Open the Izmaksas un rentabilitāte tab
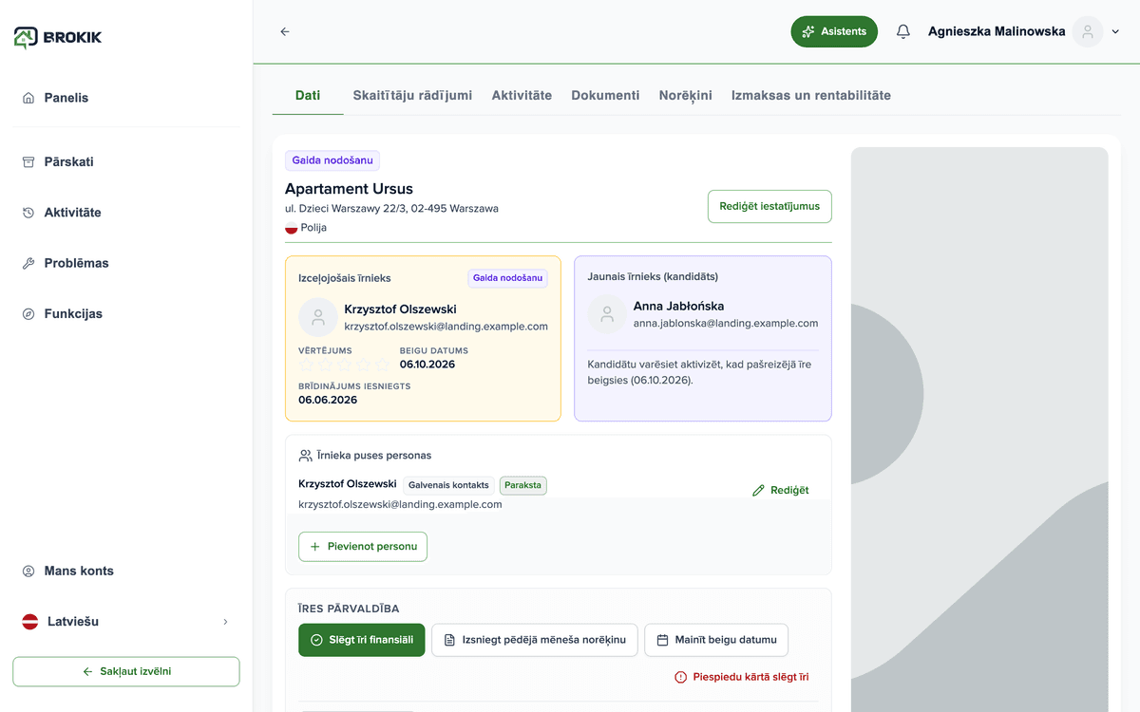Image resolution: width=1140 pixels, height=712 pixels. click(811, 95)
